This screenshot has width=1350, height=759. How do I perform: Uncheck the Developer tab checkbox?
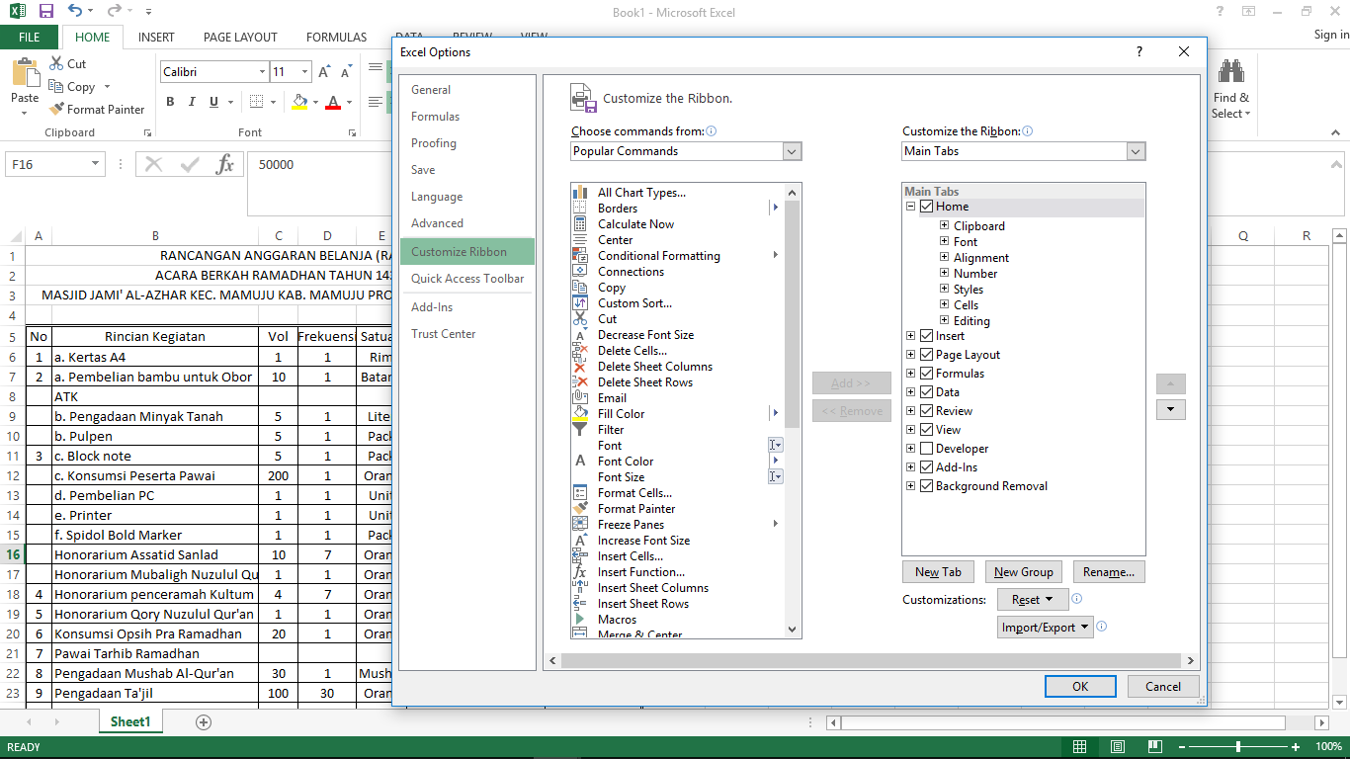926,448
